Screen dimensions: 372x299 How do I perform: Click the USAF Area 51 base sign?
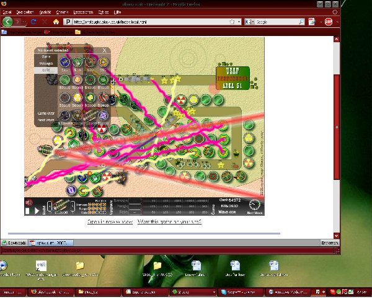click(232, 76)
